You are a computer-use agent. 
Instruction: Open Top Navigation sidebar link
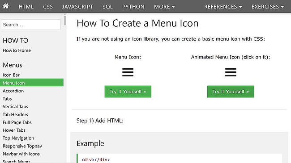pos(18,138)
